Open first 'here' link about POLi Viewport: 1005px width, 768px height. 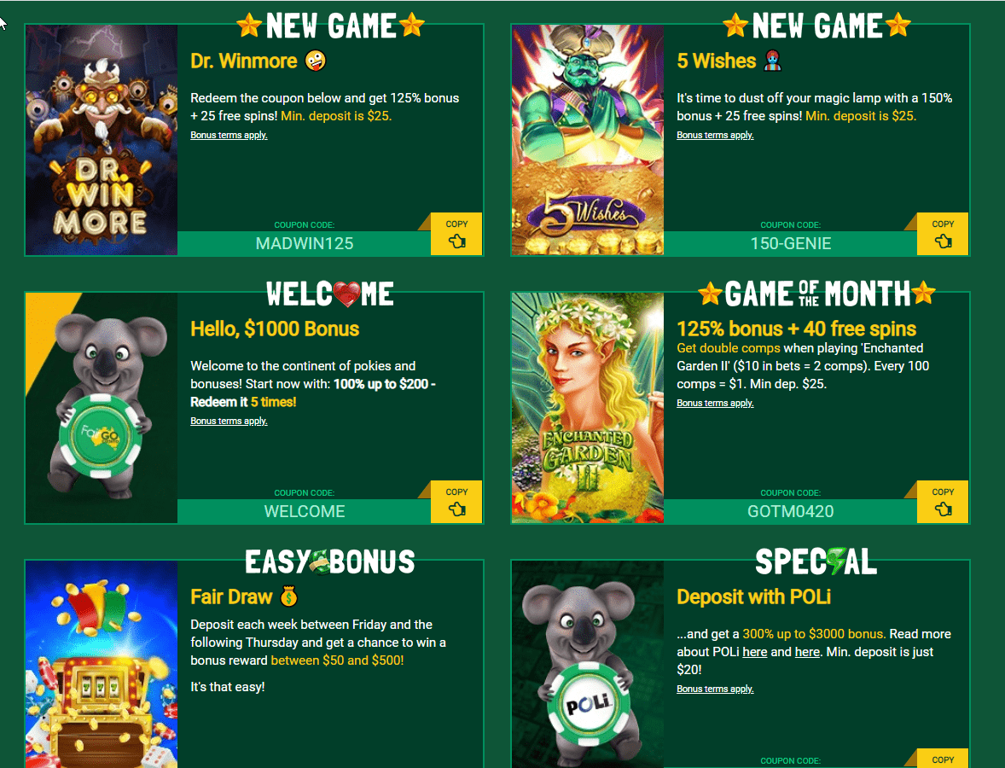(754, 652)
